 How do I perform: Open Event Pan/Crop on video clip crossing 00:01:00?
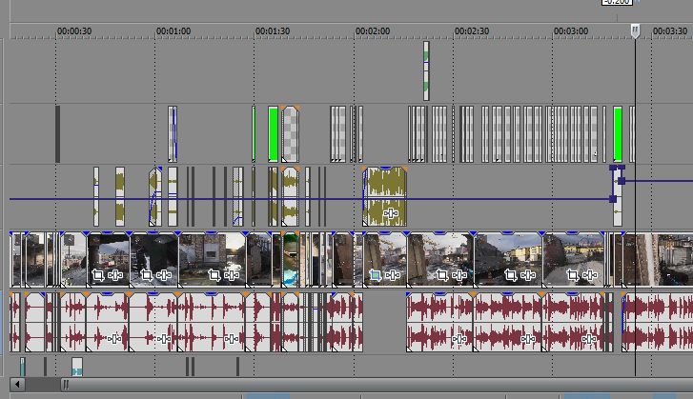[146, 275]
